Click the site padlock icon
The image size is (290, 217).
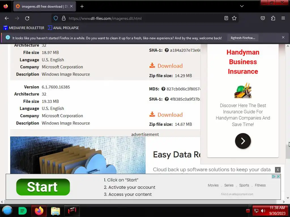[x=64, y=18]
